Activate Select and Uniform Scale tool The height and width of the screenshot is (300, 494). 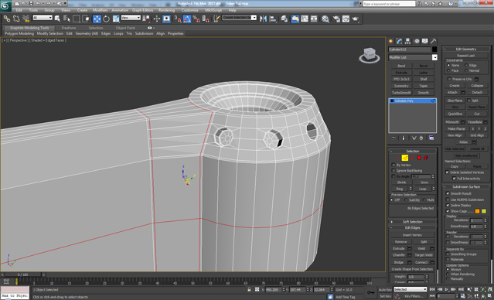[116, 19]
